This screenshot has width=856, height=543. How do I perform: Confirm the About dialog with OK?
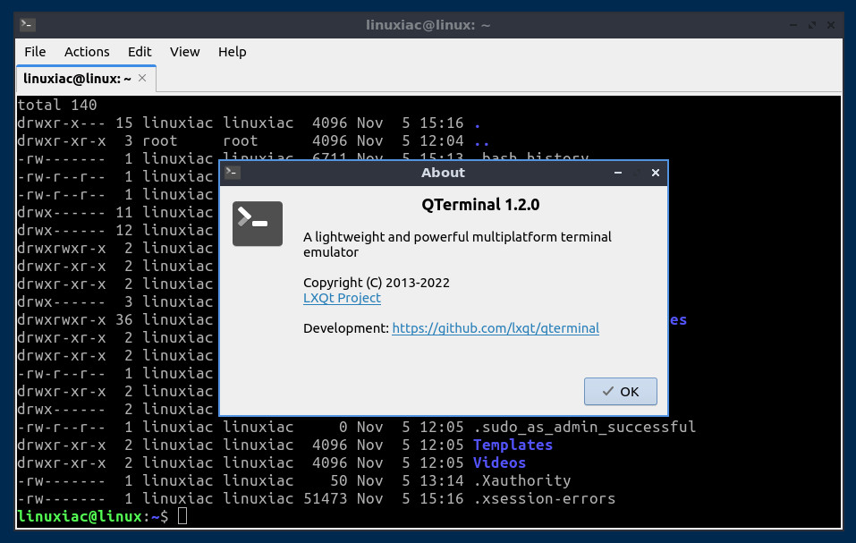coord(620,391)
